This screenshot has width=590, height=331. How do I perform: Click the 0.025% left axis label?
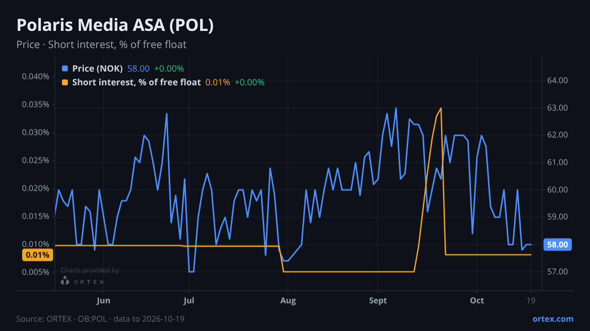point(35,160)
